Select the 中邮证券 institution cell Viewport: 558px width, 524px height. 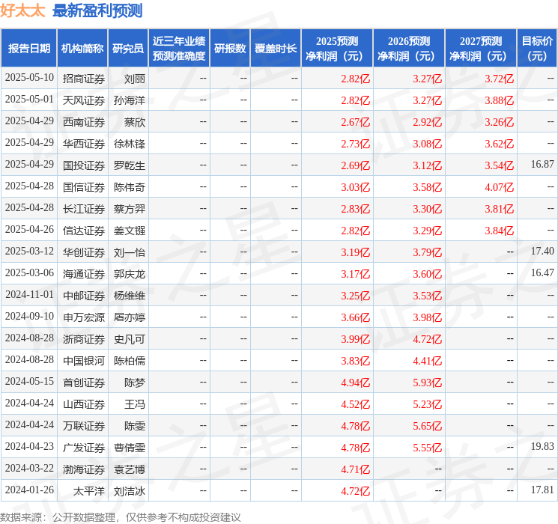click(84, 296)
